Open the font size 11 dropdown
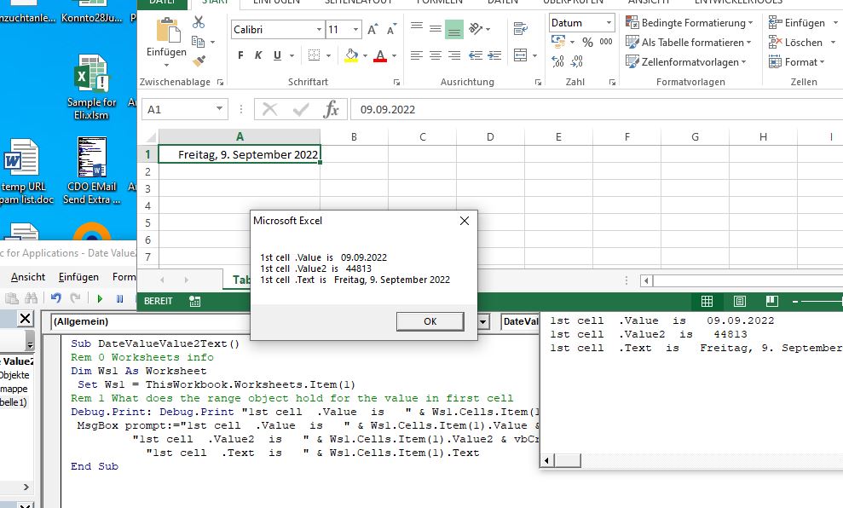This screenshot has height=508, width=843. click(356, 30)
